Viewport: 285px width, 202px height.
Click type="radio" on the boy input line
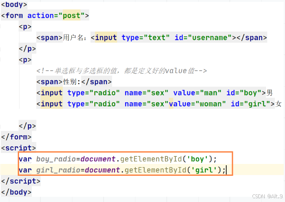pyautogui.click(x=93, y=93)
